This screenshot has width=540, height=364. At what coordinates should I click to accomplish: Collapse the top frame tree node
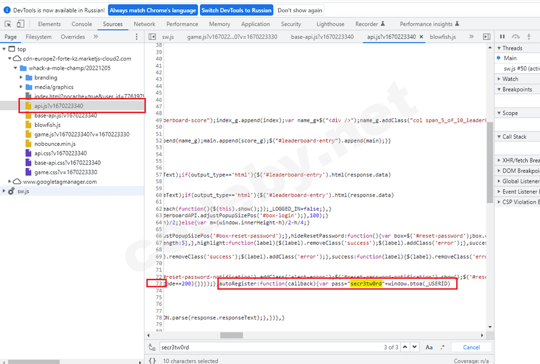coord(4,49)
